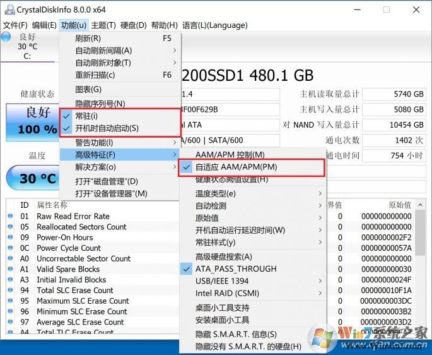432x355 pixels.
Task: Open the 帮助(H) menu
Action: click(164, 25)
